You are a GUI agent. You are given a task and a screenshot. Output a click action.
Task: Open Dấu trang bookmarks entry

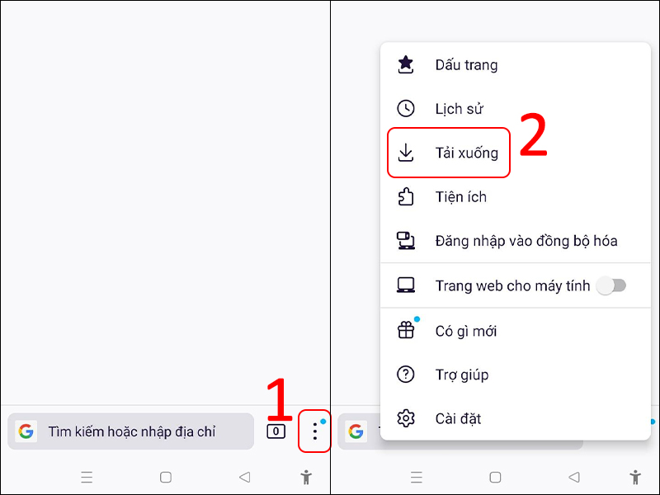(x=515, y=65)
